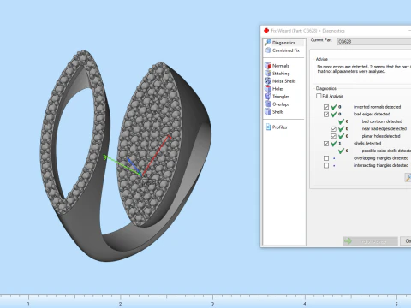
Task: Open the Normals fix tool
Action: 277,66
